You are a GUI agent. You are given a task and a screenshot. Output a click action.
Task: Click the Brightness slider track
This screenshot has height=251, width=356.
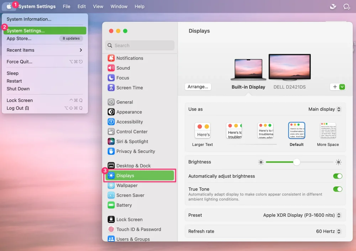click(x=299, y=162)
